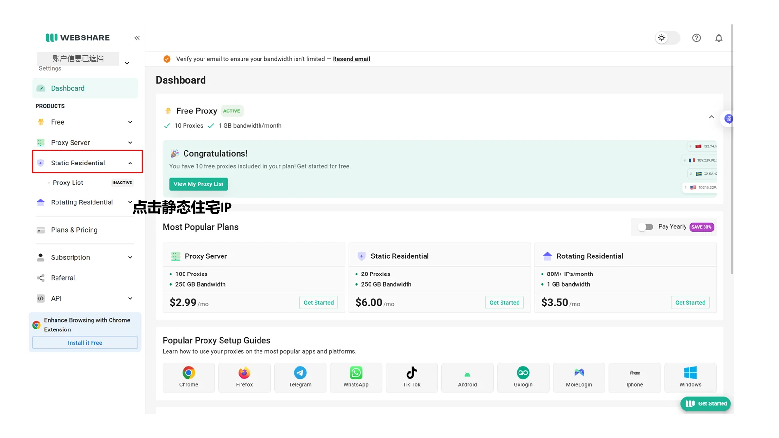This screenshot has width=779, height=438.
Task: Get Started with Rotating Residential plan
Action: tap(690, 303)
